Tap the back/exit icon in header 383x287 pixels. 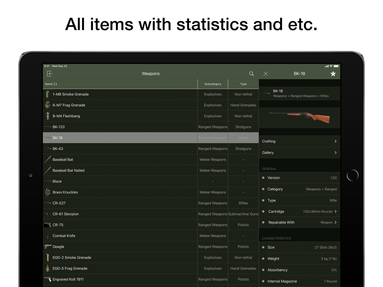pos(49,73)
